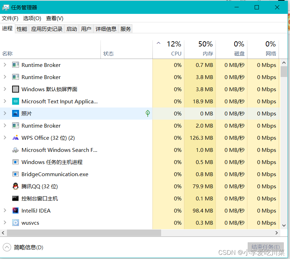This screenshot has height=259, width=290.
Task: Expand the first Runtime Broker 0.7 MB row
Action: pyautogui.click(x=5, y=65)
